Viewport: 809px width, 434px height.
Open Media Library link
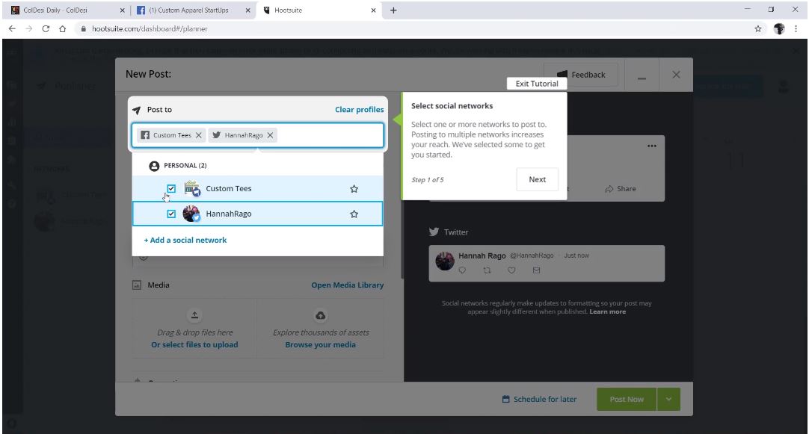(x=347, y=285)
